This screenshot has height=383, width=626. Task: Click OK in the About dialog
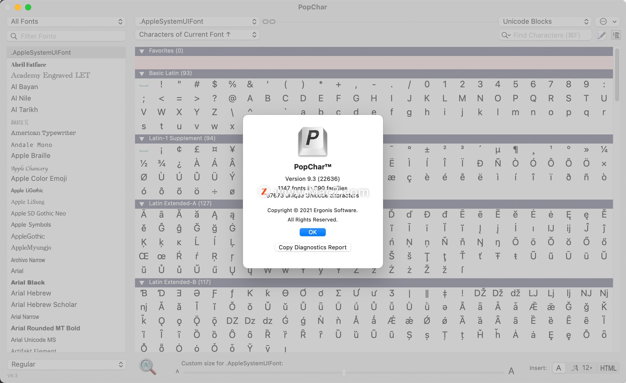pos(313,232)
